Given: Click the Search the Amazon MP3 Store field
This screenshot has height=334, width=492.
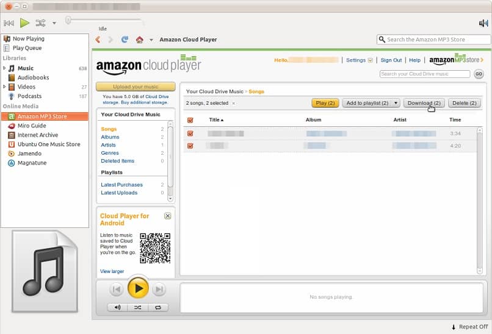Looking at the screenshot, I should (433, 40).
